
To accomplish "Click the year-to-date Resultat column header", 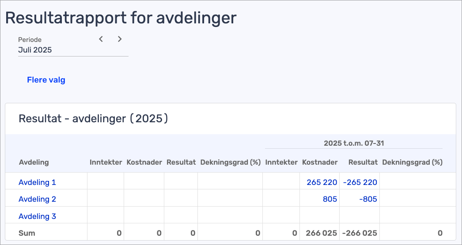I will click(363, 162).
